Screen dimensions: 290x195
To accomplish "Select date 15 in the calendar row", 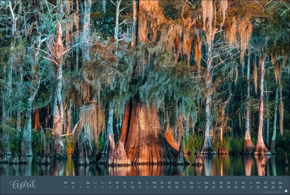I will (169, 187).
